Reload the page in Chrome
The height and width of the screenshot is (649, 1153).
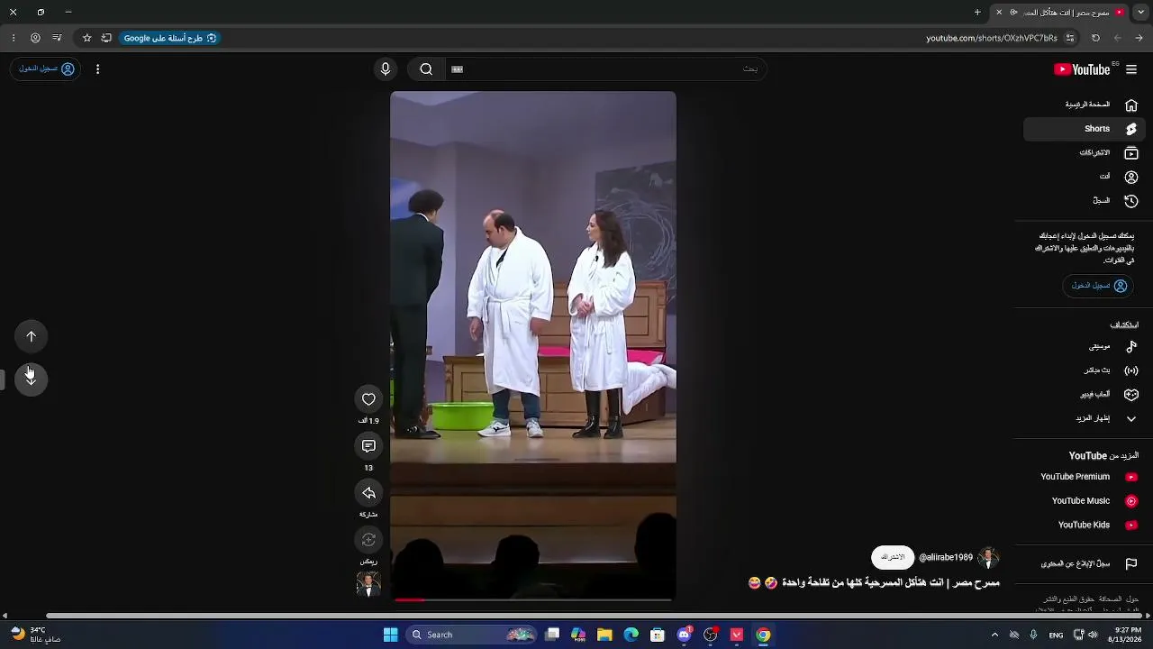pos(1095,38)
